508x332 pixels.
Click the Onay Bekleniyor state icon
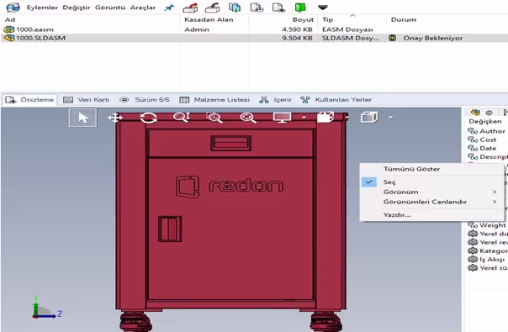392,38
